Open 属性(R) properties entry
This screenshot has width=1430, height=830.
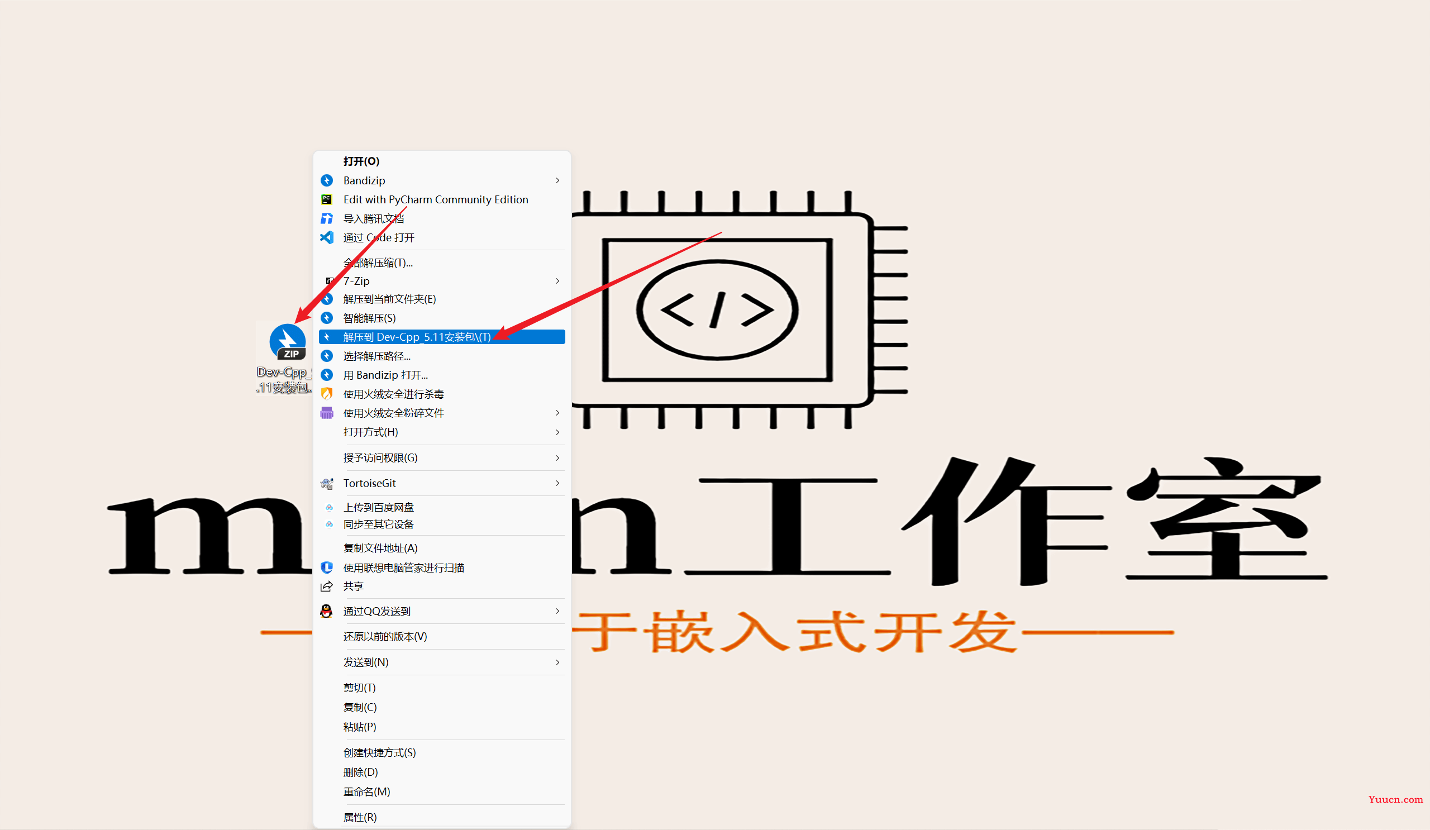(442, 817)
